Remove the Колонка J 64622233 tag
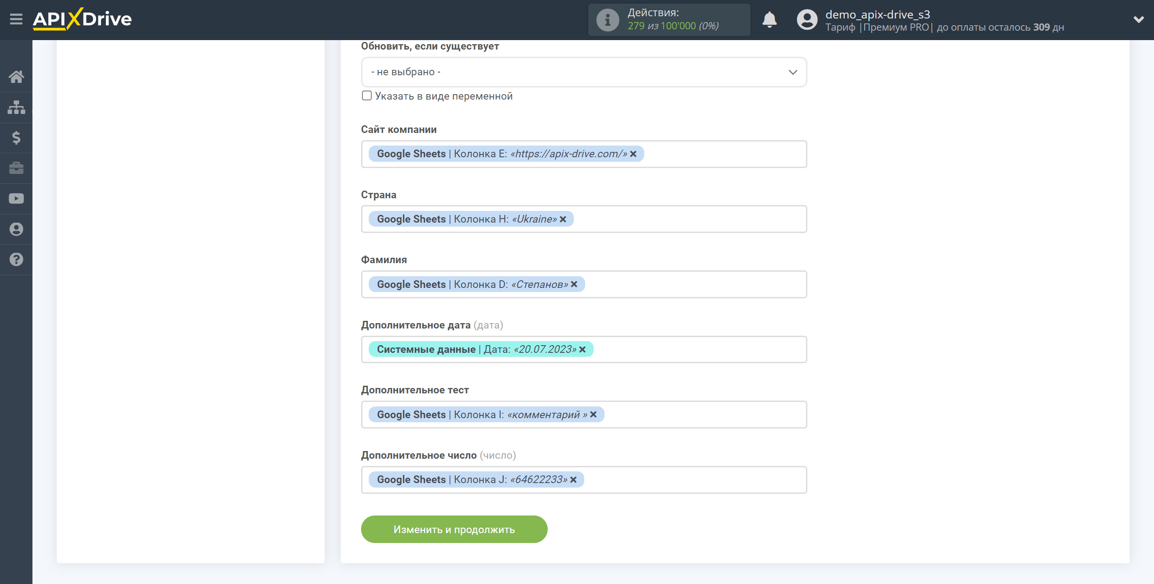Viewport: 1154px width, 584px height. coord(573,480)
